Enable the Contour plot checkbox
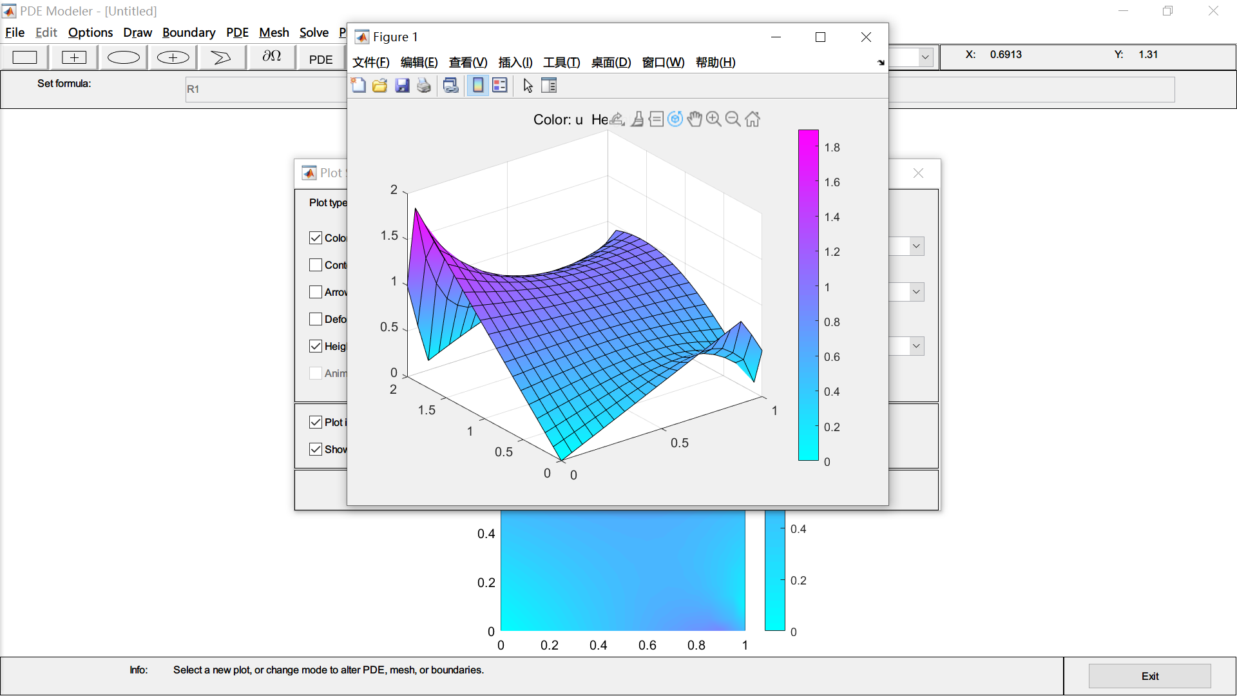1237x696 pixels. point(315,265)
